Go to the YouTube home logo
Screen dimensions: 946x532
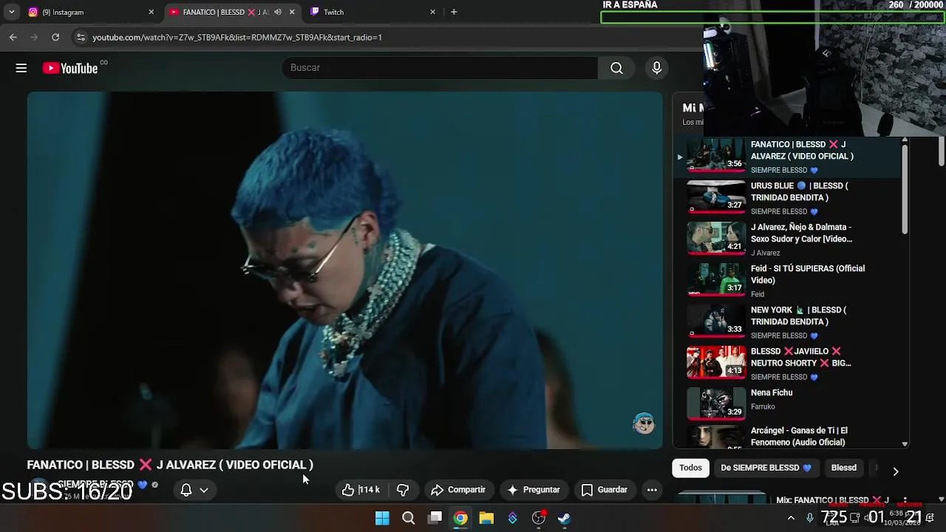click(x=70, y=68)
